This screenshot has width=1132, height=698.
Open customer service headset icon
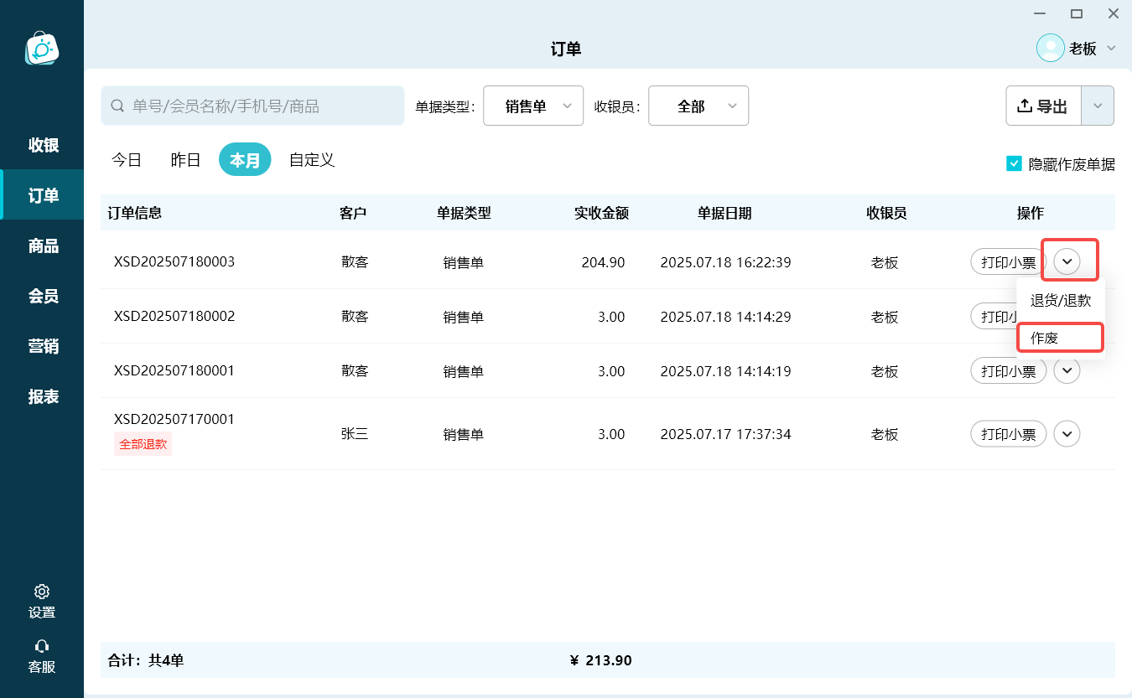point(42,646)
